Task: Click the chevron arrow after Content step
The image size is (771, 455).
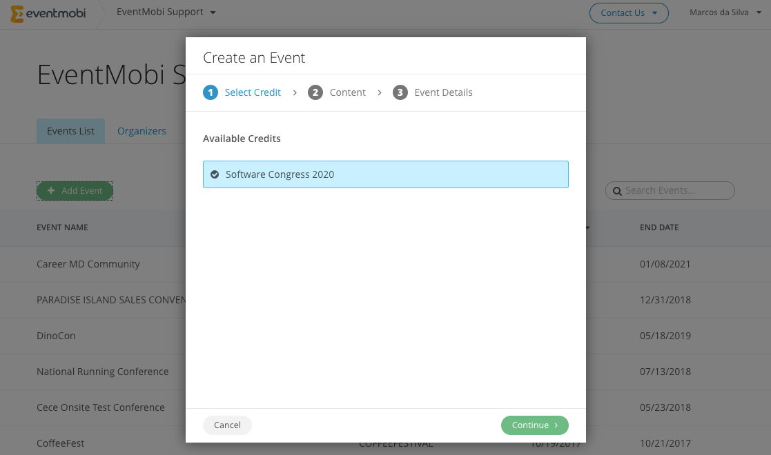Action: pos(380,92)
